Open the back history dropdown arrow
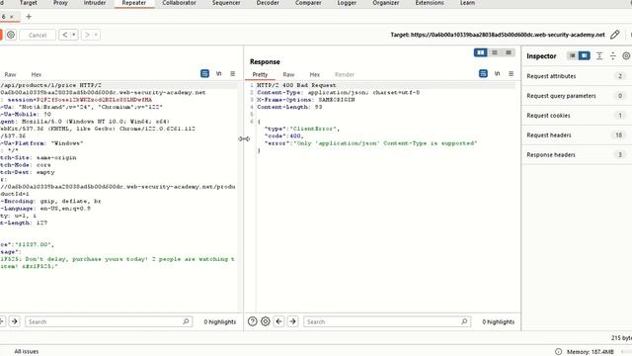 click(74, 35)
